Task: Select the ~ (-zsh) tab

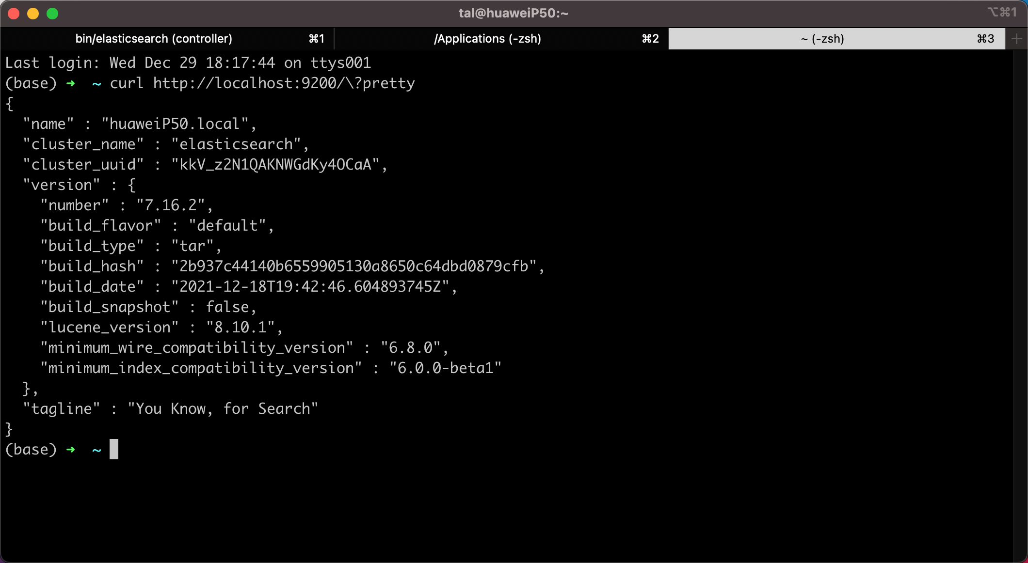Action: point(822,39)
